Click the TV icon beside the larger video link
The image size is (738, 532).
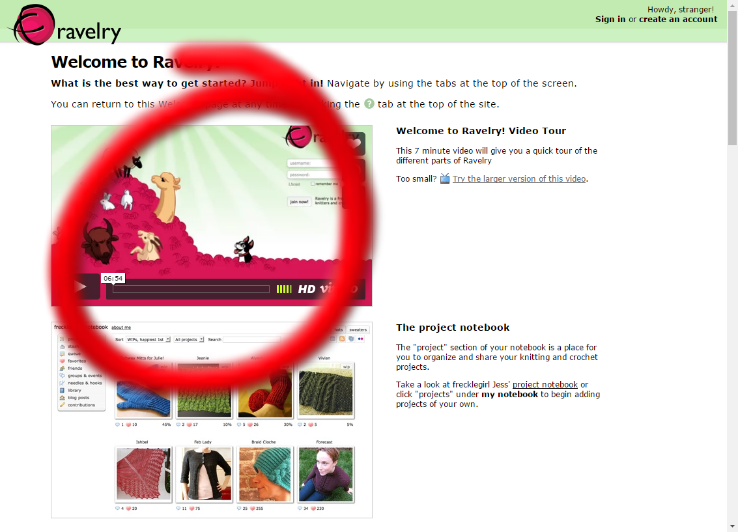[444, 179]
